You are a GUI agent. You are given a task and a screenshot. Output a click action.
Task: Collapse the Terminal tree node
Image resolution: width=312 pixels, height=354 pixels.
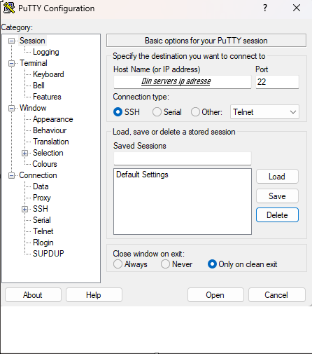11,64
